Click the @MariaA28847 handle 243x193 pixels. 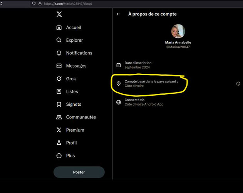click(178, 47)
